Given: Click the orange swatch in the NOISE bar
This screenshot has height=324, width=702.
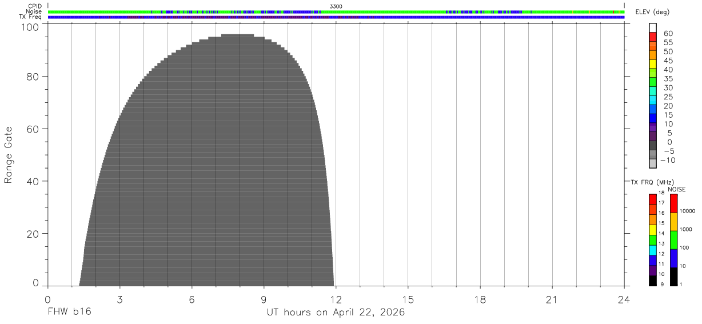Looking at the screenshot, I should pyautogui.click(x=674, y=222).
